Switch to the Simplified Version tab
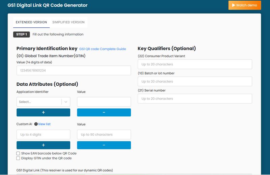Viewport: 270px width, 175px height. (69, 22)
